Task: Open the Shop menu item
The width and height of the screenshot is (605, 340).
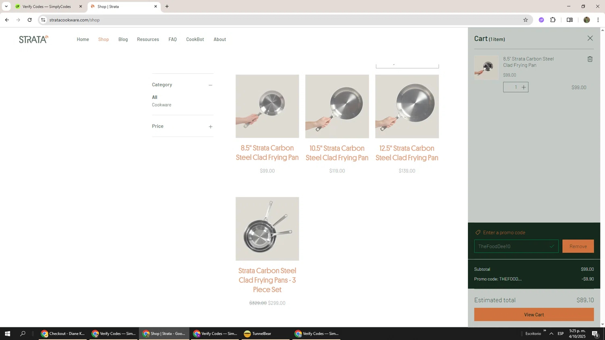Action: (103, 39)
